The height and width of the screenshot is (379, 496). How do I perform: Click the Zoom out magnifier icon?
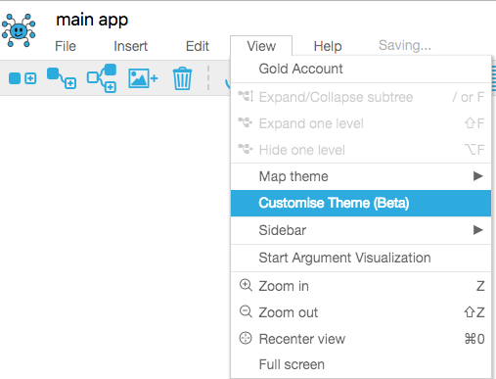(246, 311)
